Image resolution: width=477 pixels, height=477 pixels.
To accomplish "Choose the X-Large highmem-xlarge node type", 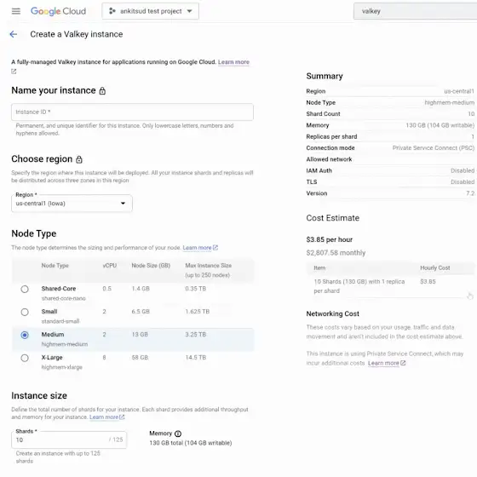I will [25, 358].
